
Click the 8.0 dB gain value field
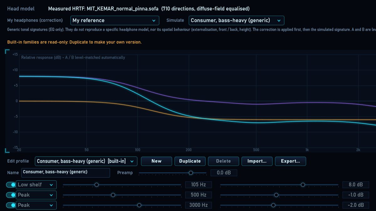tap(356, 185)
